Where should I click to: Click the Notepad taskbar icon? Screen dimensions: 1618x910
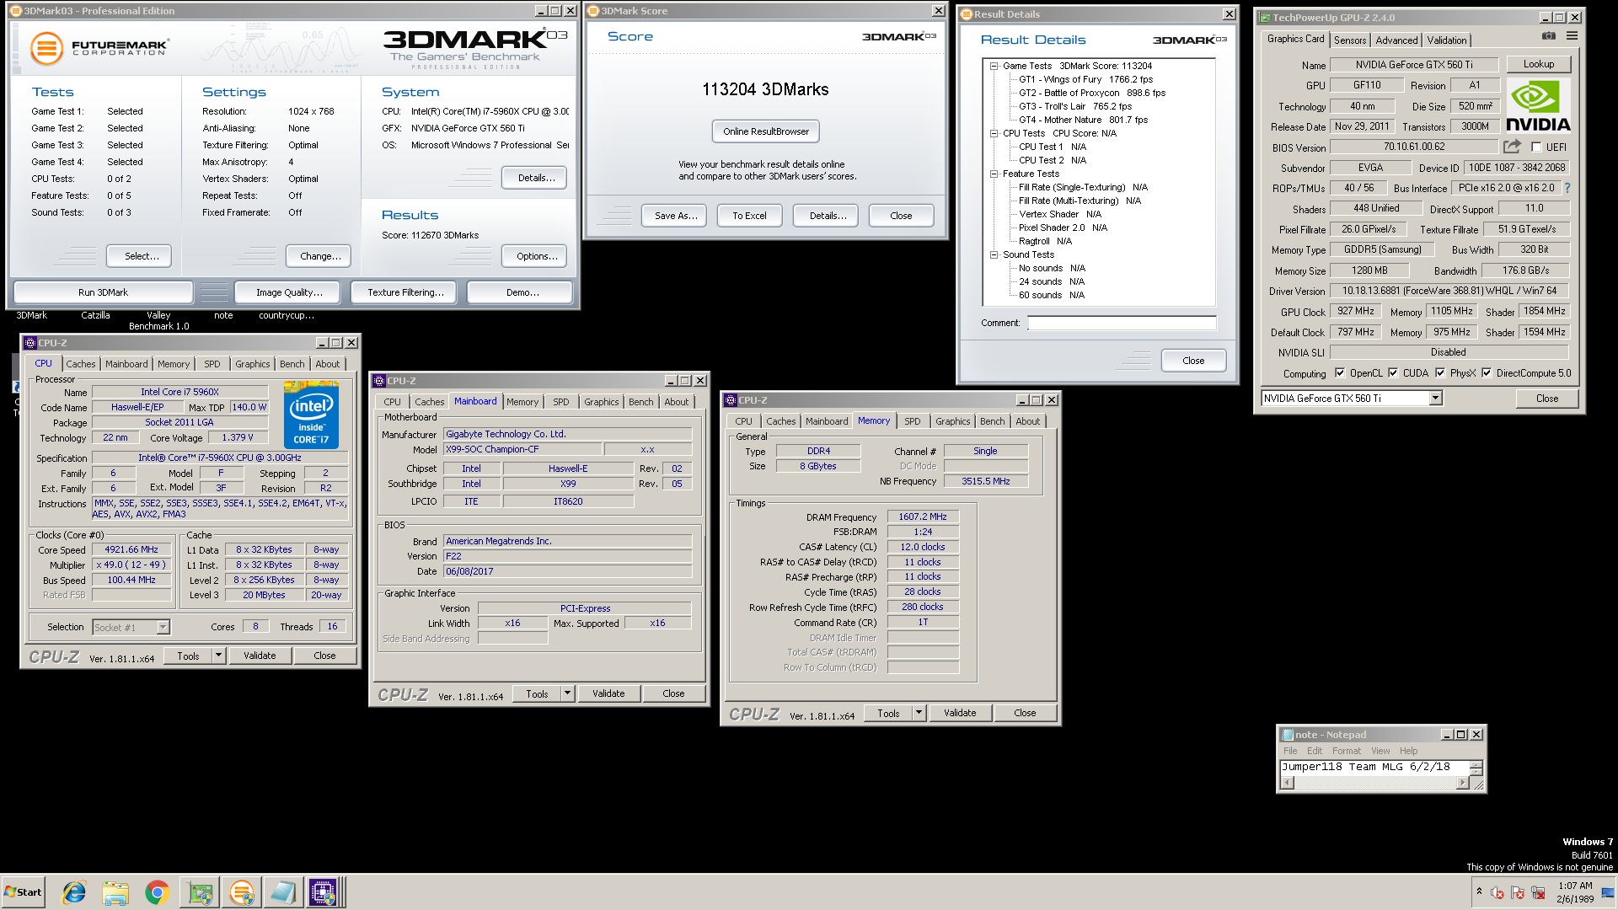282,892
